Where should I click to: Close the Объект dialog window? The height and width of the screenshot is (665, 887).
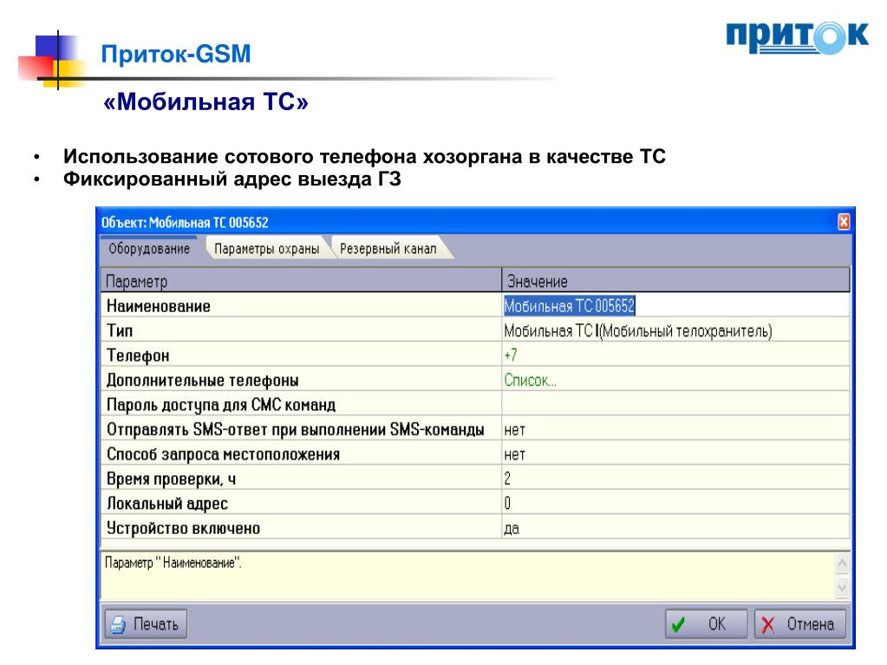[844, 222]
